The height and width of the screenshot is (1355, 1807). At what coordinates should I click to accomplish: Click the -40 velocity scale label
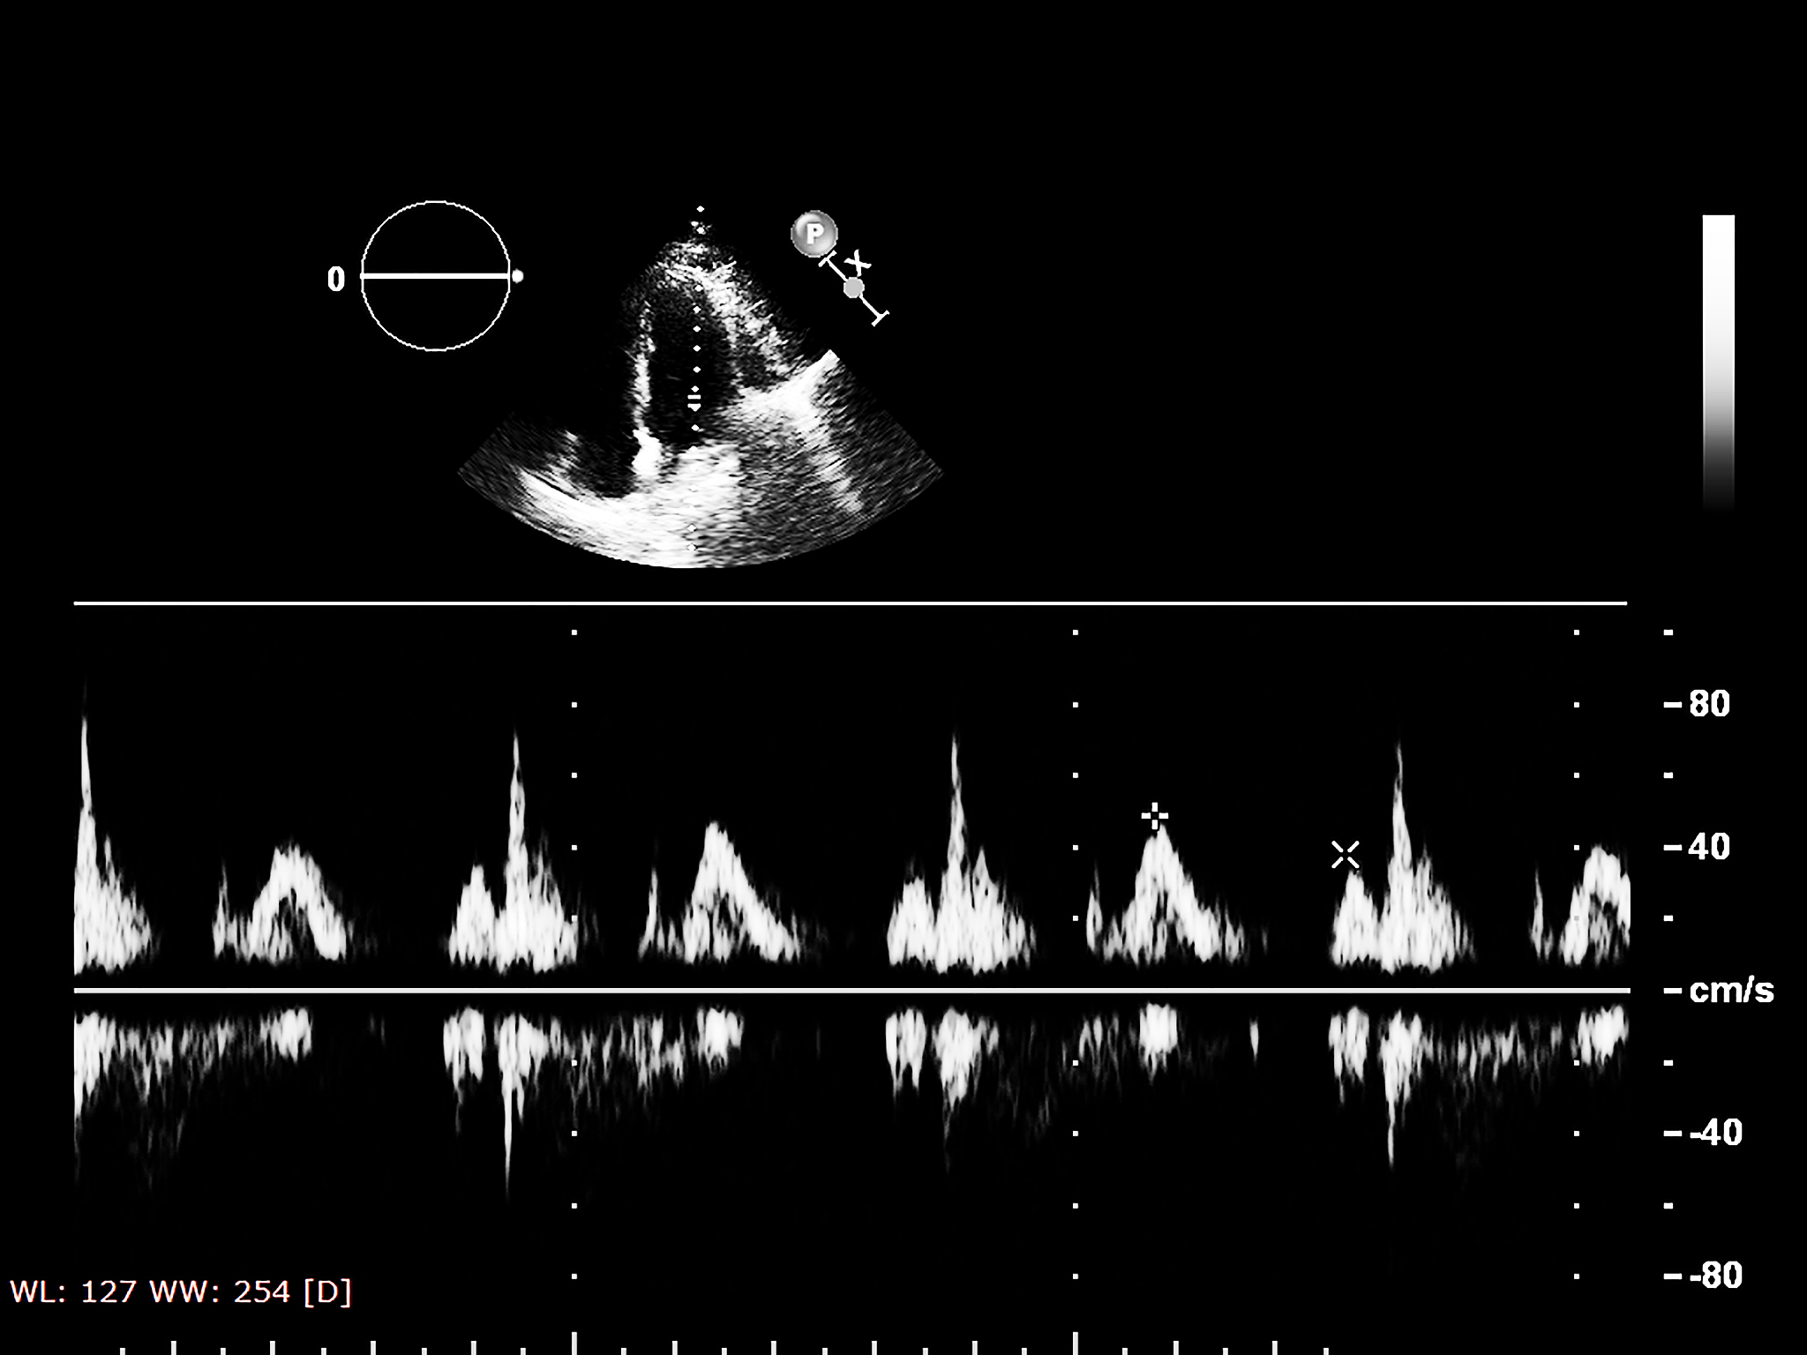click(1714, 1133)
